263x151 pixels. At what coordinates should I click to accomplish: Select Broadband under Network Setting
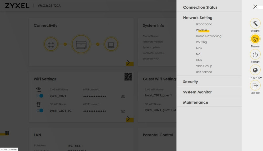(x=204, y=24)
